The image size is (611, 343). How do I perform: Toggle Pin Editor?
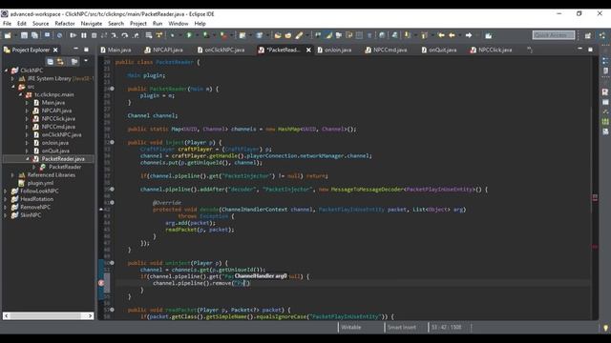click(488, 35)
